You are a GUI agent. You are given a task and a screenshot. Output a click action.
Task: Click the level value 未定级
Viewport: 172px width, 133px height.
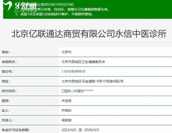(66, 101)
